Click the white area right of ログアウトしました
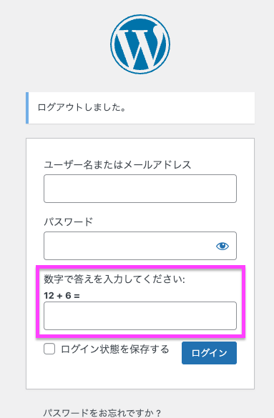This screenshot has height=418, width=274. (x=190, y=108)
